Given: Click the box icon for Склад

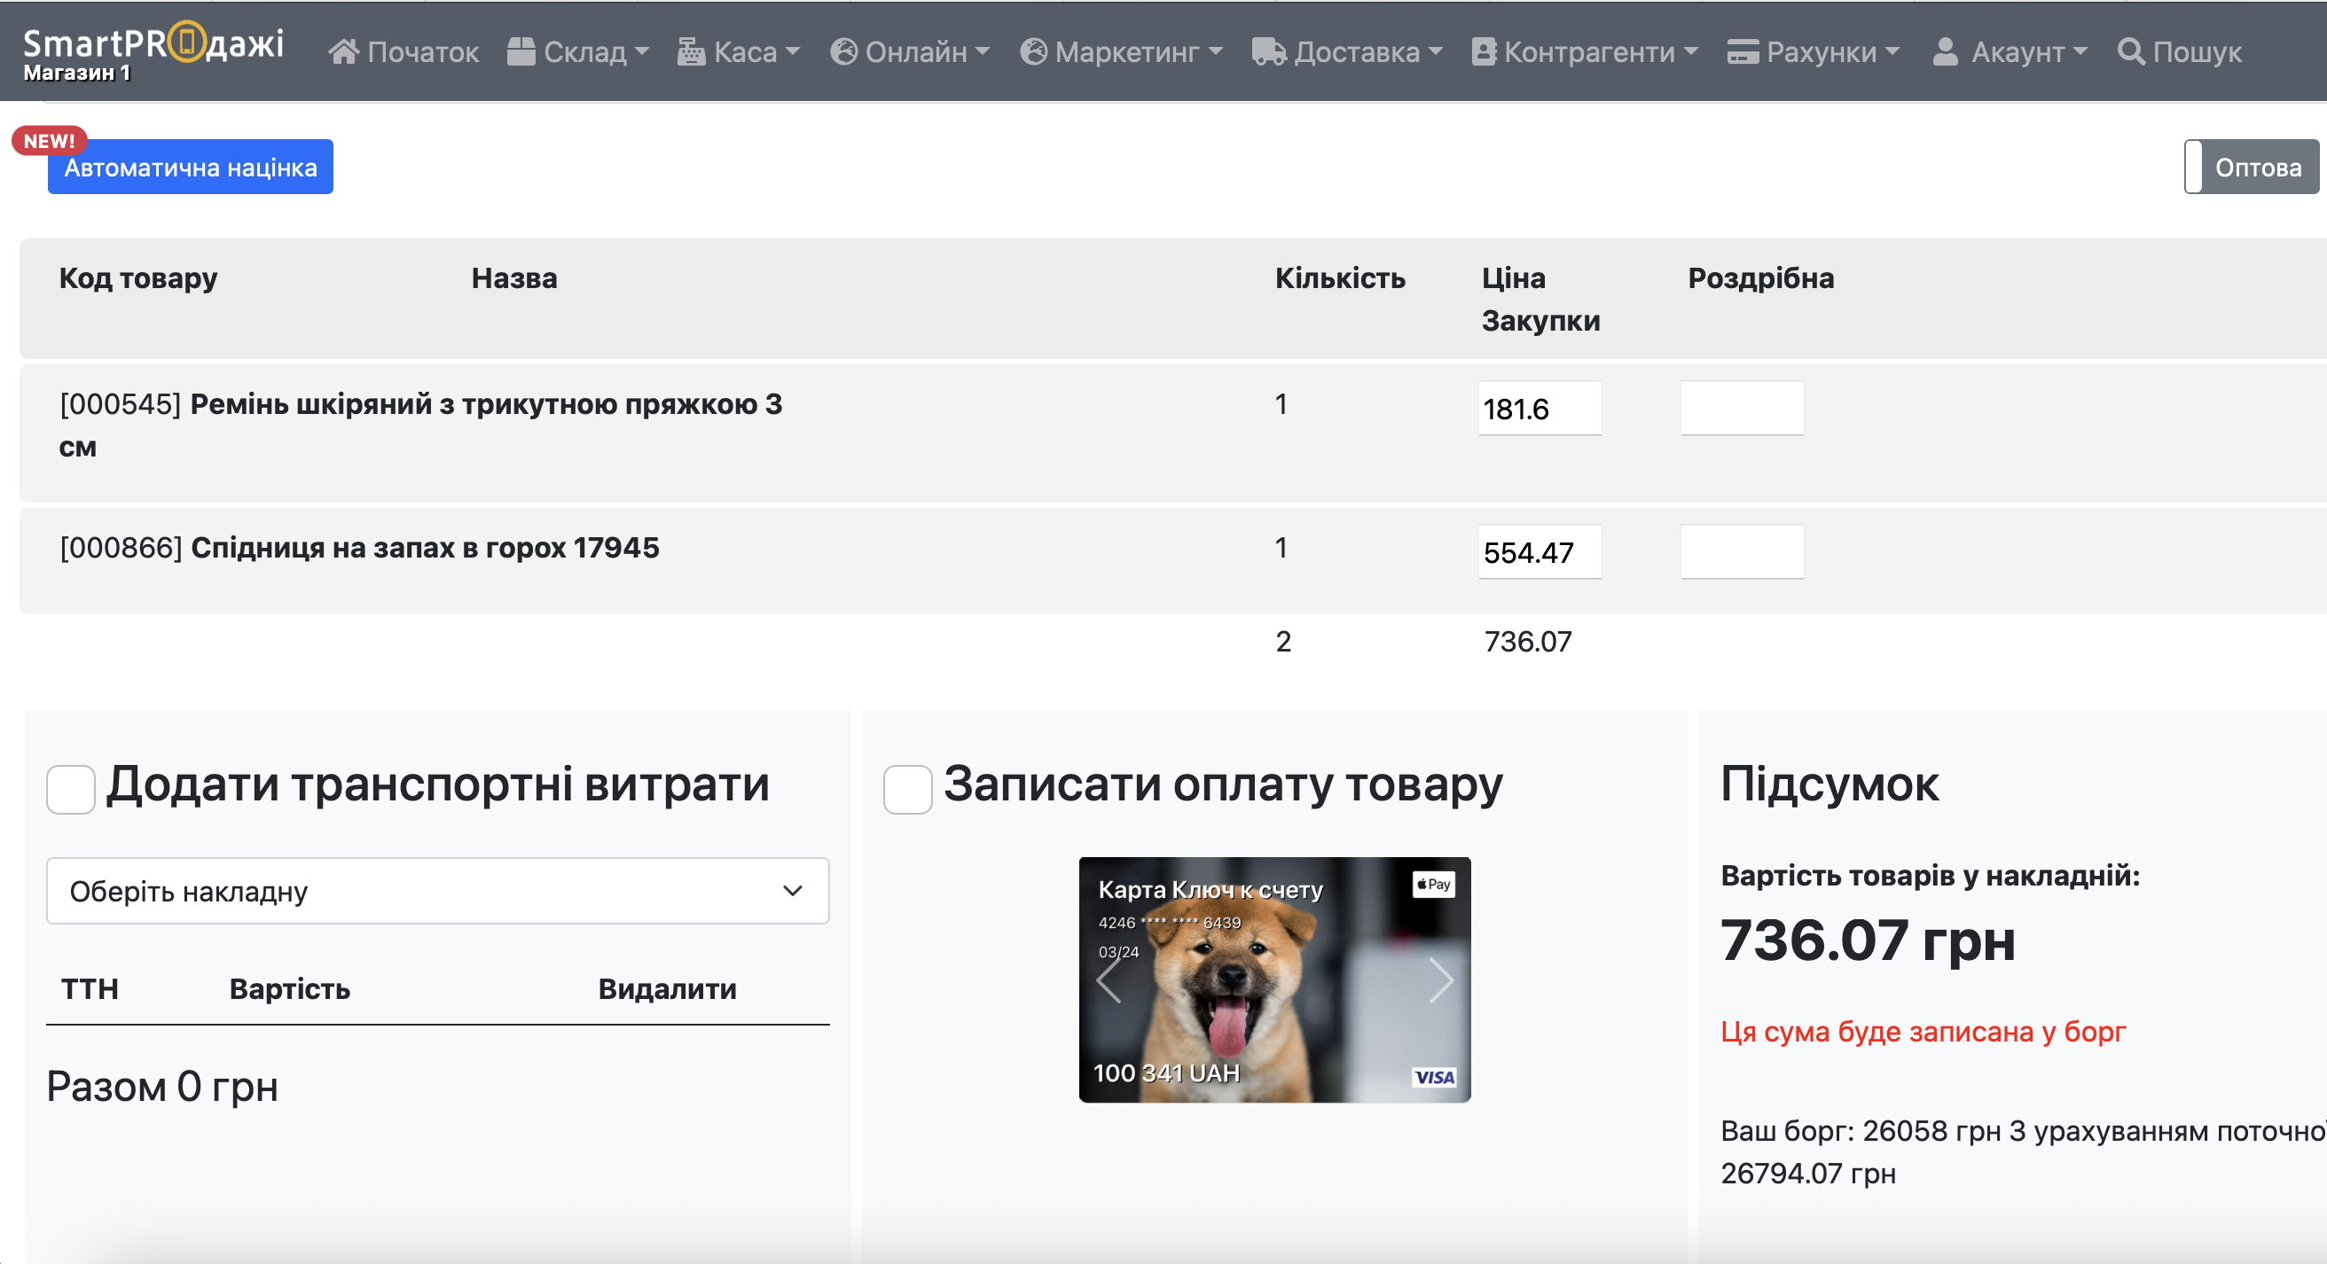Looking at the screenshot, I should click(521, 52).
